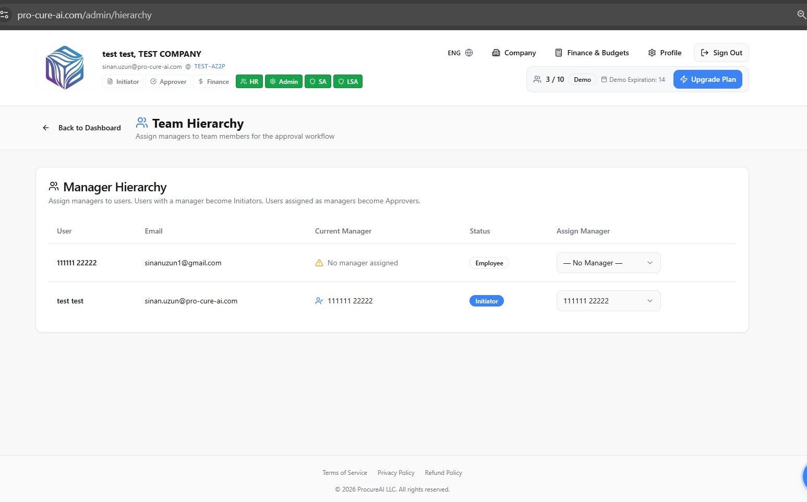
Task: Click the TEST-AZ2P company code
Action: click(210, 66)
